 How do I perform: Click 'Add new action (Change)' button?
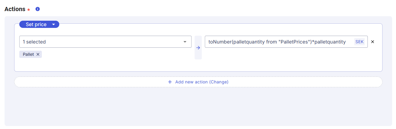pyautogui.click(x=201, y=82)
